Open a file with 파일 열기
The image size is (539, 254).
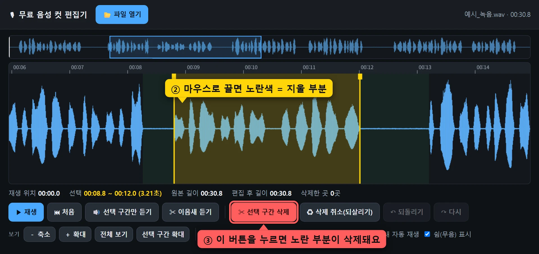coord(122,15)
